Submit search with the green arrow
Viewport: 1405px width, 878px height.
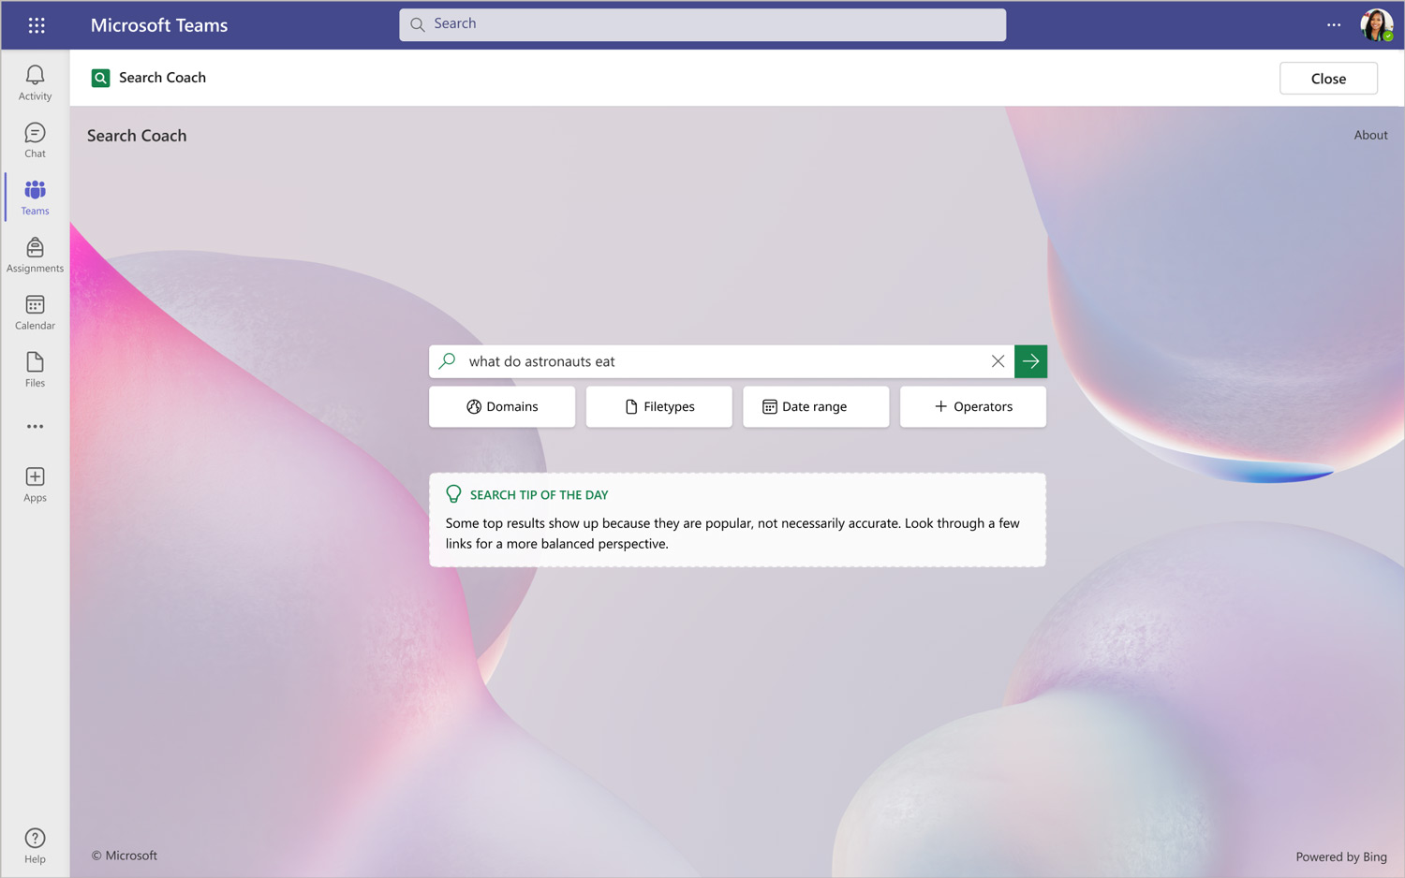pos(1030,361)
